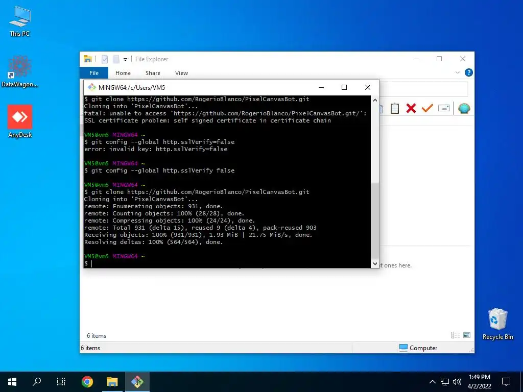
Task: Open the network tray icon
Action: coord(445,382)
